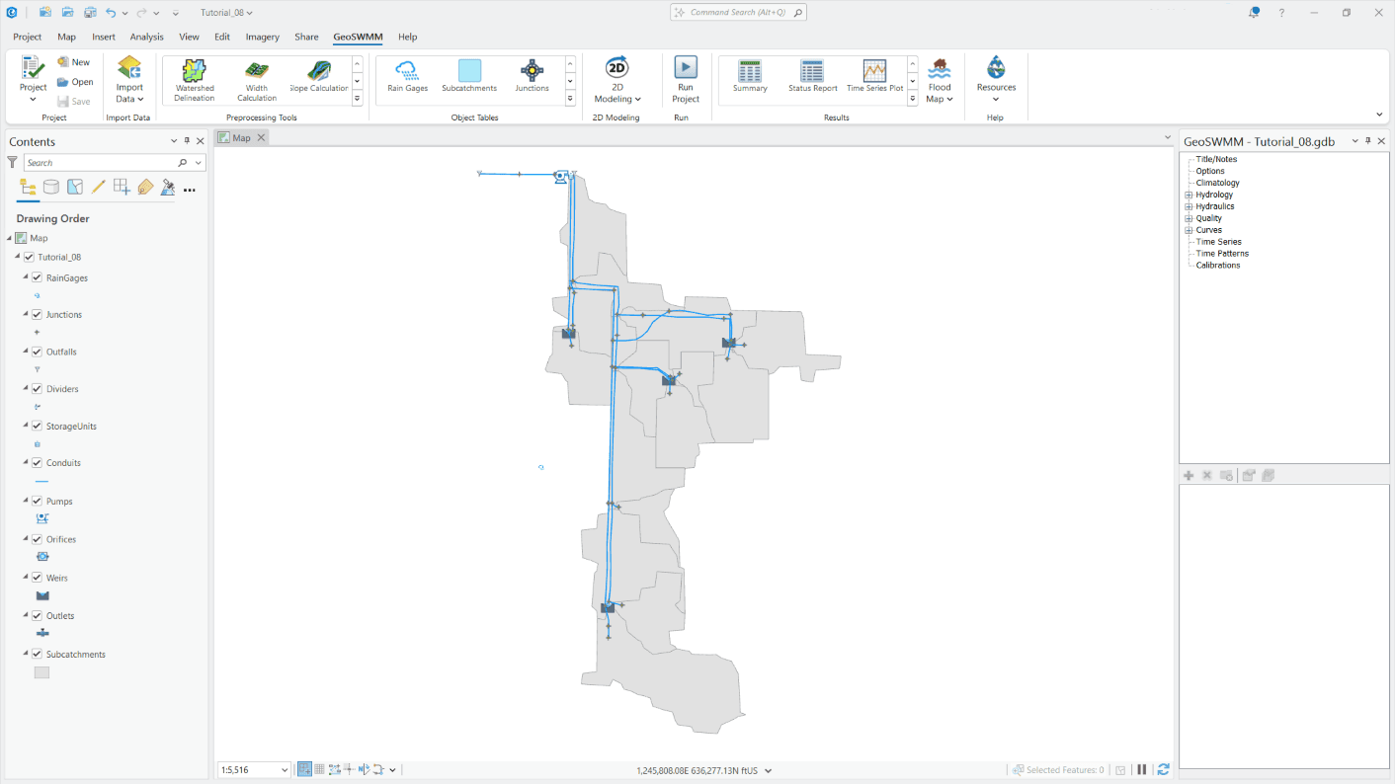Disable the Weirs layer visibility checkbox
Viewport: 1395px width, 784px height.
pyautogui.click(x=37, y=578)
